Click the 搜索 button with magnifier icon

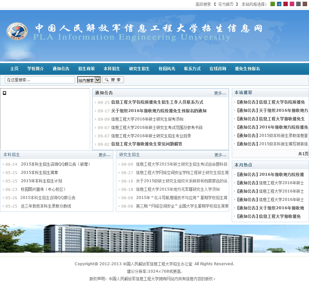pyautogui.click(x=113, y=80)
